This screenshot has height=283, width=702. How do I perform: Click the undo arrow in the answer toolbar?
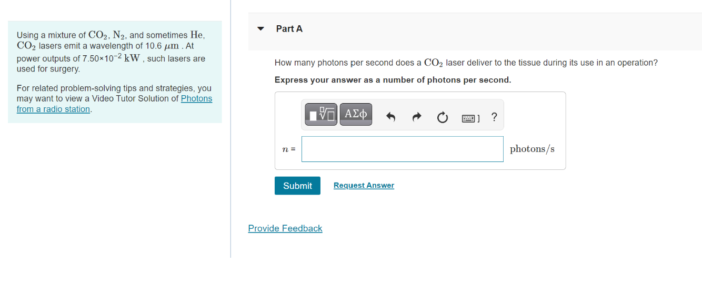coord(390,117)
